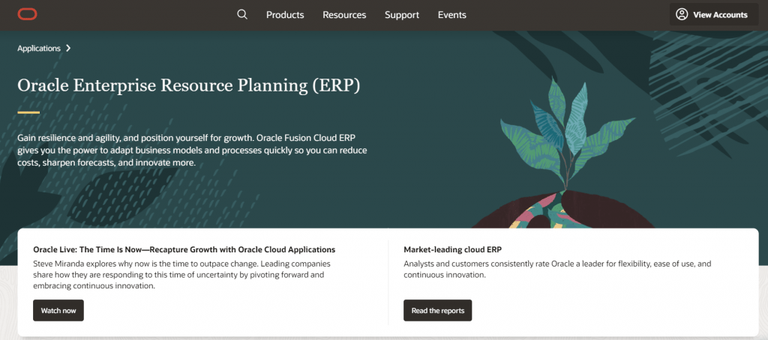Click the chevron next to Applications

click(x=68, y=48)
